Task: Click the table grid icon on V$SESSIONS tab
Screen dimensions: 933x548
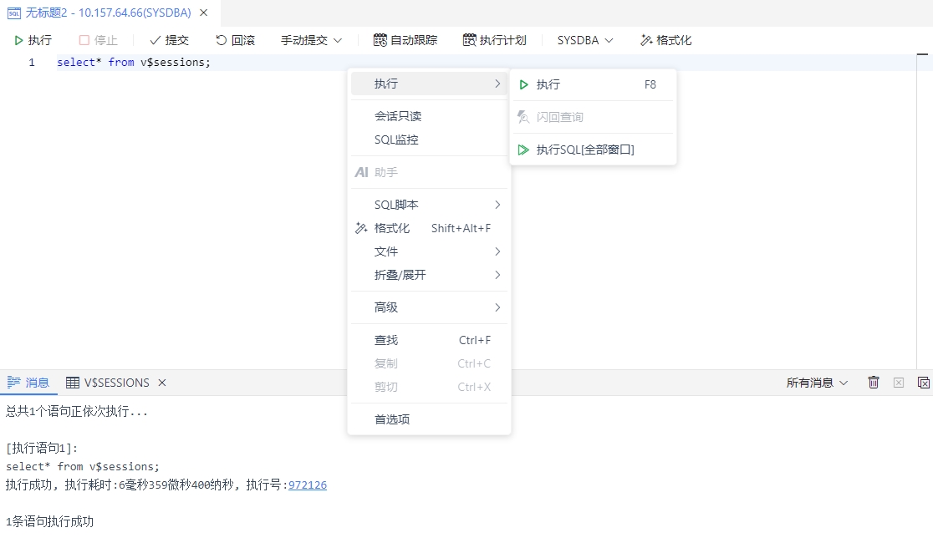Action: pos(73,383)
